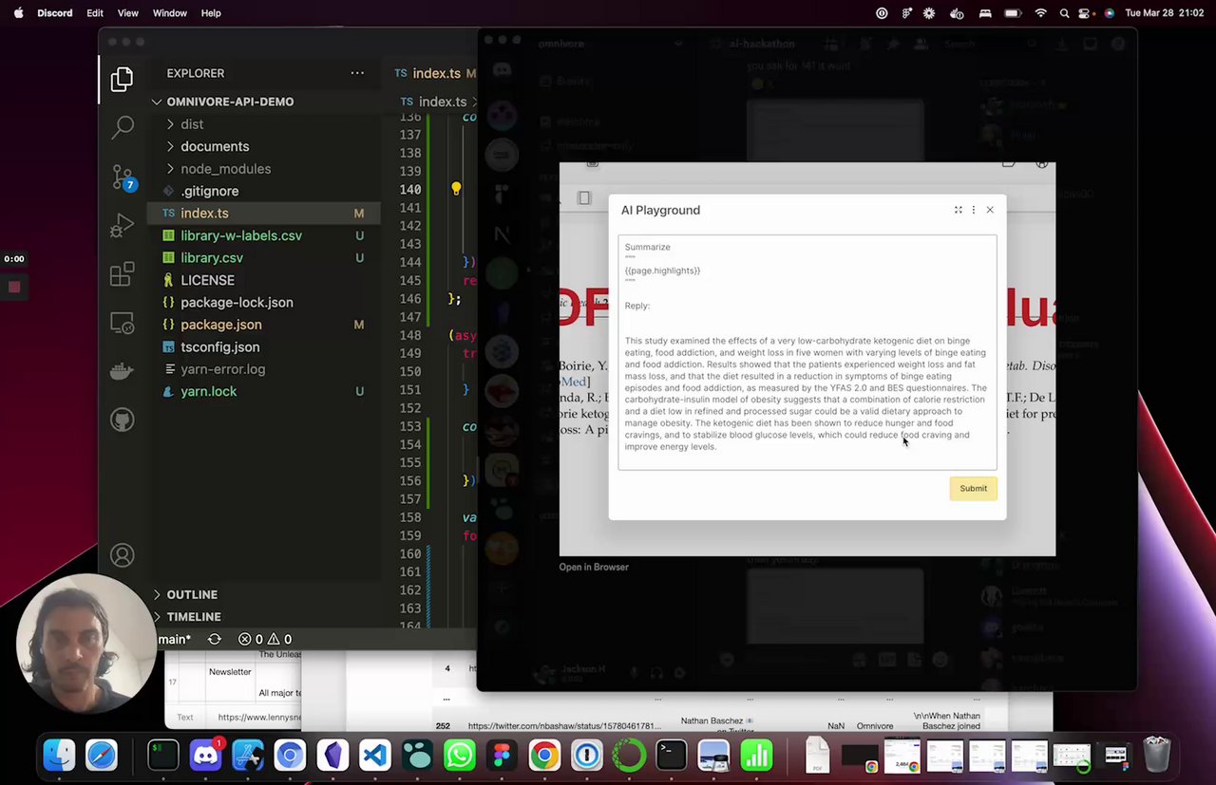The height and width of the screenshot is (785, 1216).
Task: Expand the TIMELINE section
Action: click(194, 616)
